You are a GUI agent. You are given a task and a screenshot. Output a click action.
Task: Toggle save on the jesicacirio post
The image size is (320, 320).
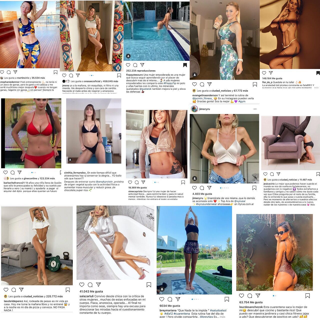point(318,174)
